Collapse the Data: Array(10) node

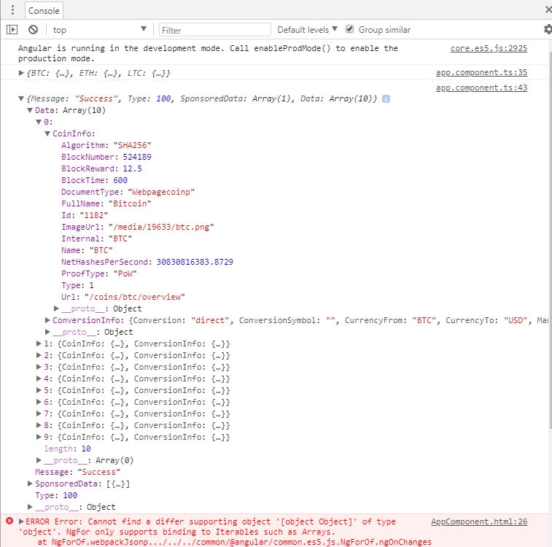pyautogui.click(x=31, y=110)
